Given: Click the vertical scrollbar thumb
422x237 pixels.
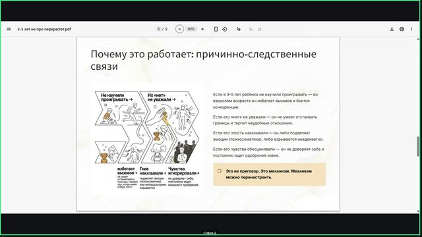Looking at the screenshot, I should coord(418,146).
